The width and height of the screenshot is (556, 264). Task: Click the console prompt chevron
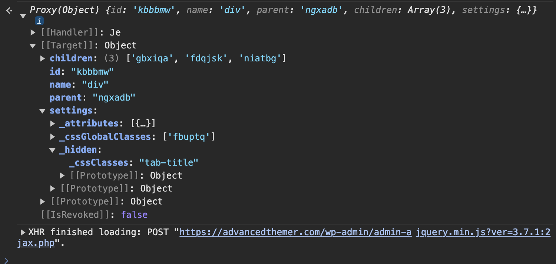tap(6, 260)
